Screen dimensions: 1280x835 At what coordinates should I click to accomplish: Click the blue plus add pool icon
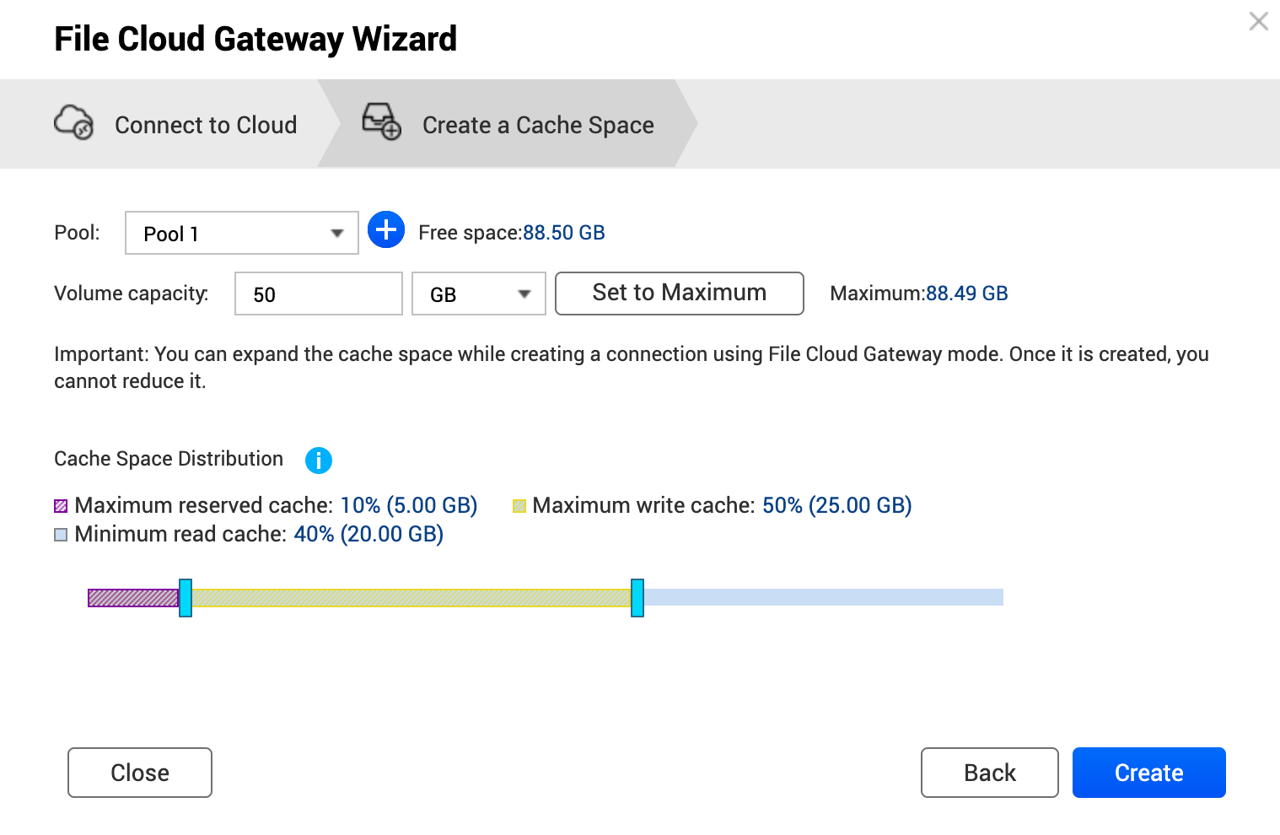point(386,229)
